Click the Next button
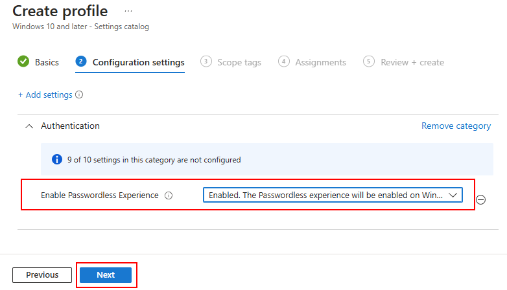The height and width of the screenshot is (290, 507). (x=106, y=275)
